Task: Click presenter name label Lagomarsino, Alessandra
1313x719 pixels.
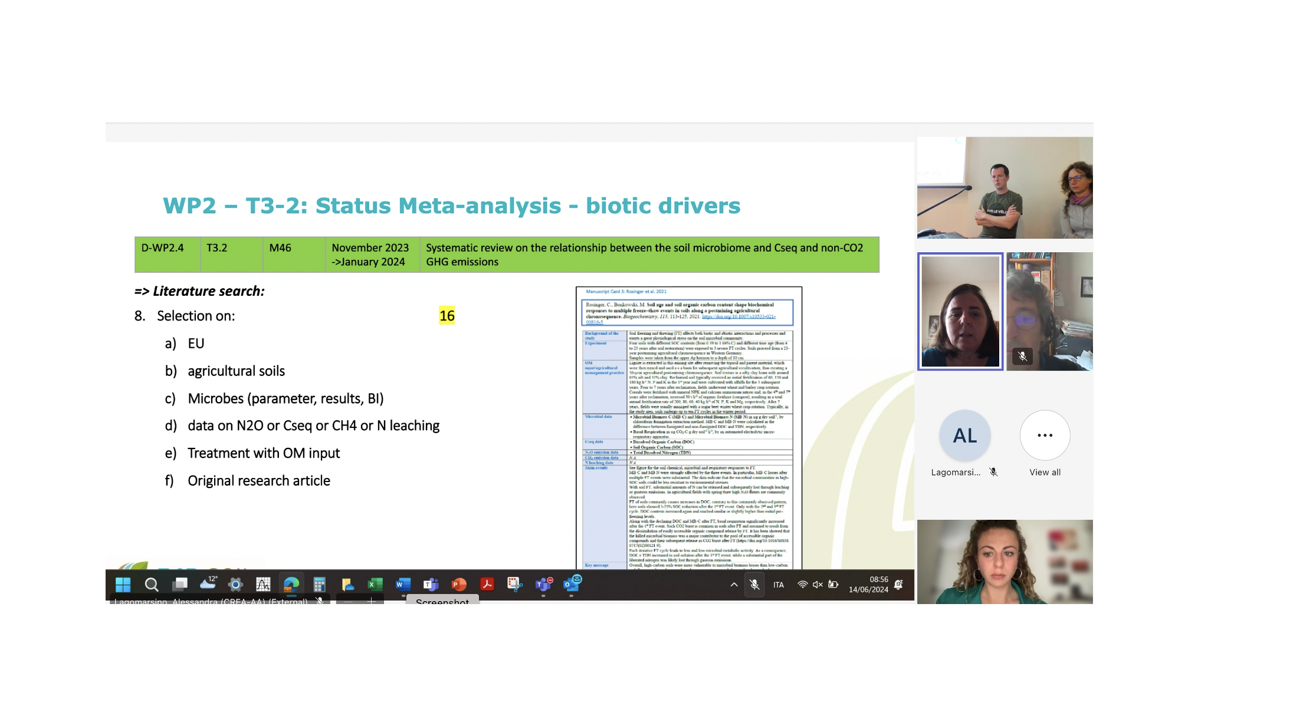Action: [x=211, y=601]
